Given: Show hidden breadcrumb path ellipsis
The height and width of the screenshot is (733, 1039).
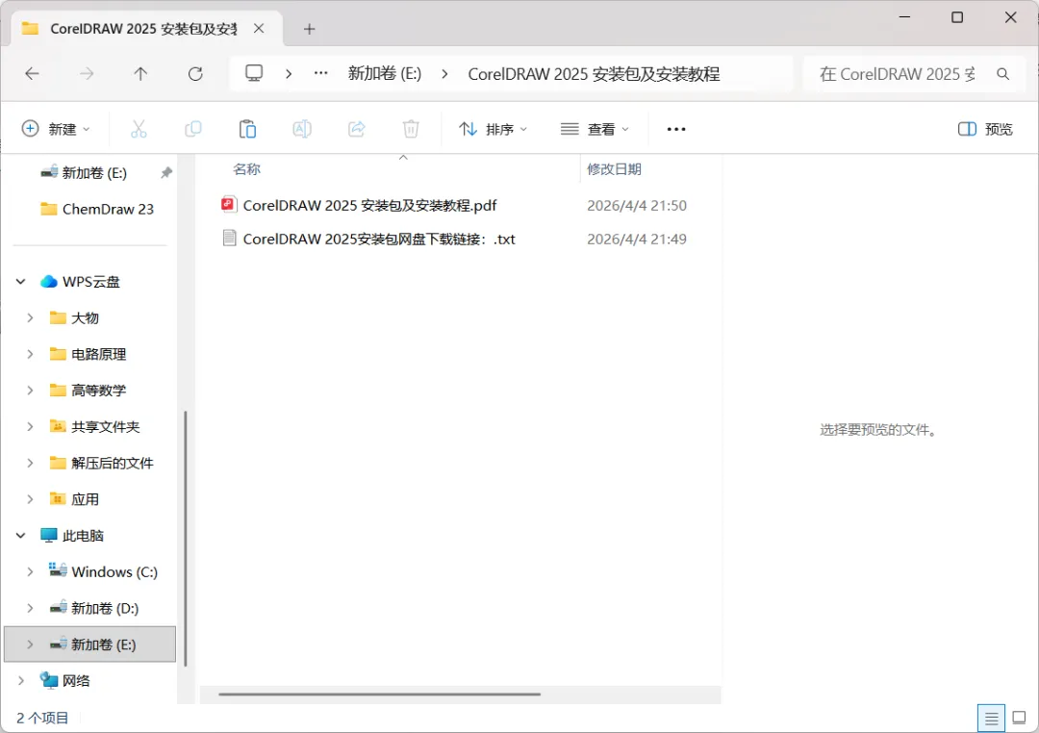Looking at the screenshot, I should point(320,73).
